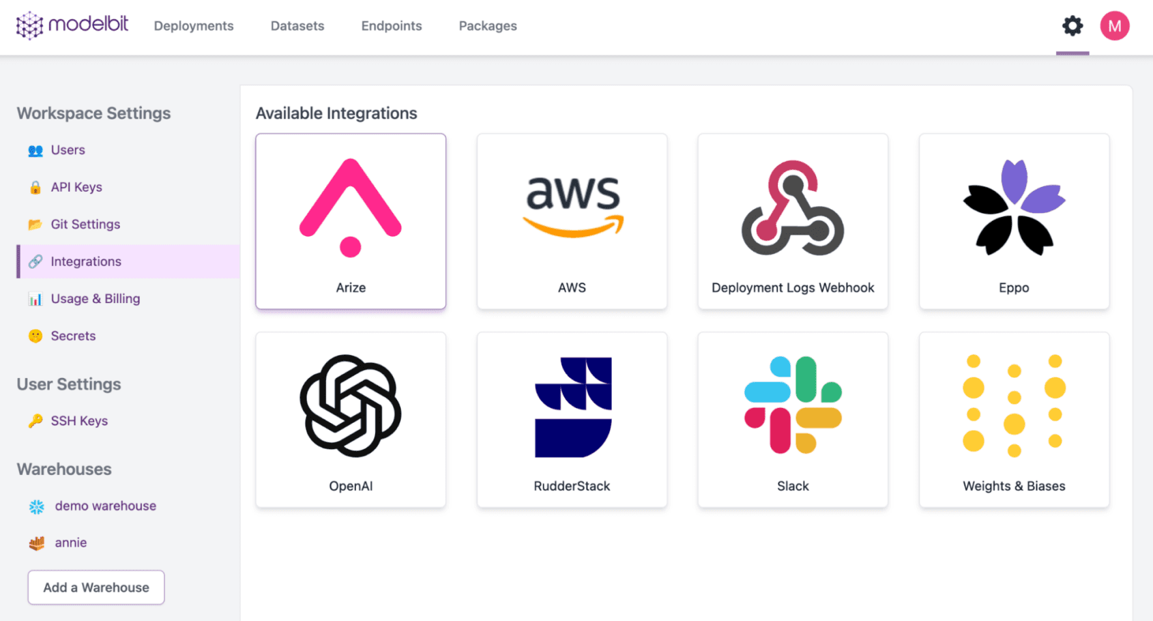Select Git Settings in sidebar
The image size is (1153, 621).
pyautogui.click(x=85, y=225)
